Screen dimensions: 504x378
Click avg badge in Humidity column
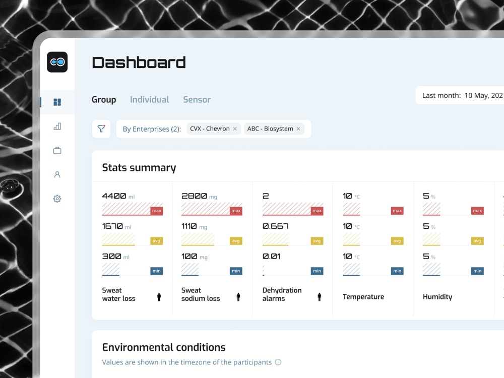tap(477, 241)
